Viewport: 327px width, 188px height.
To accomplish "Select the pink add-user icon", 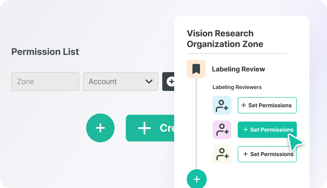I will [x=222, y=130].
